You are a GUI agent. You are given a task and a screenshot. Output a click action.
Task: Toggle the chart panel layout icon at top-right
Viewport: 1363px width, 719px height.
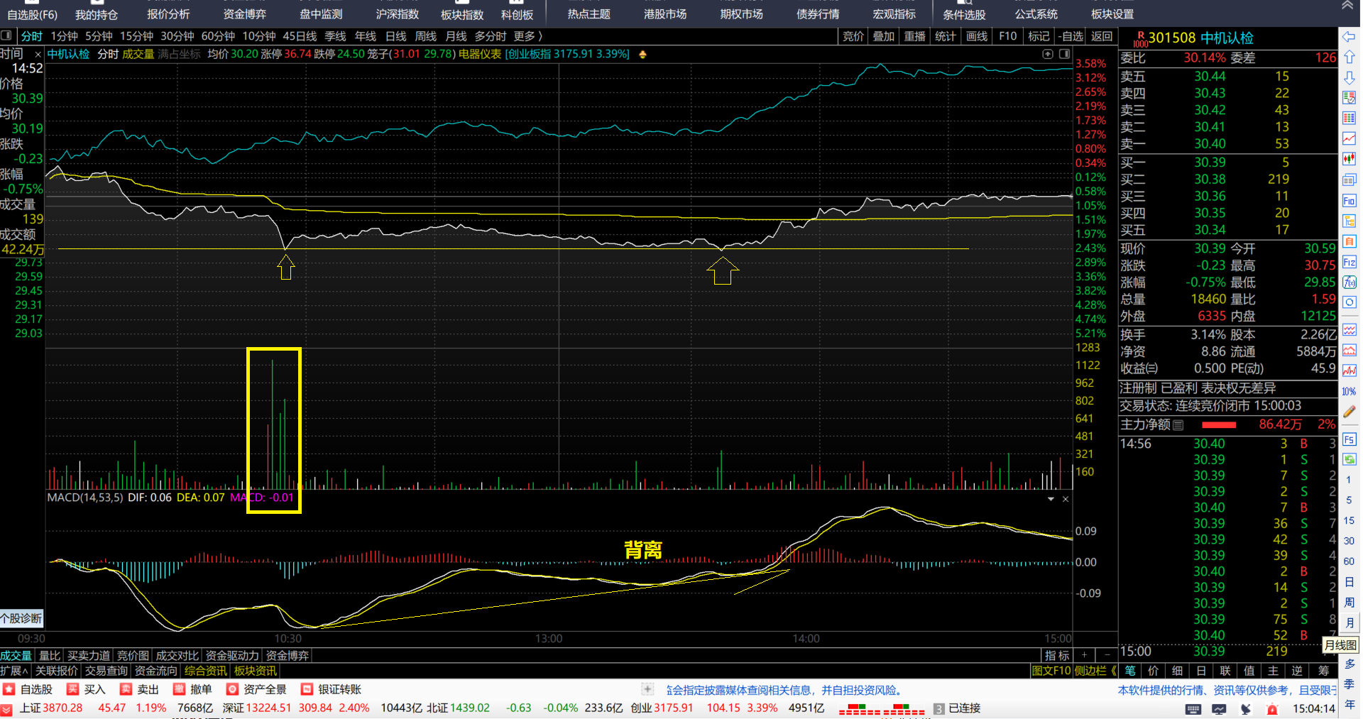point(1064,54)
